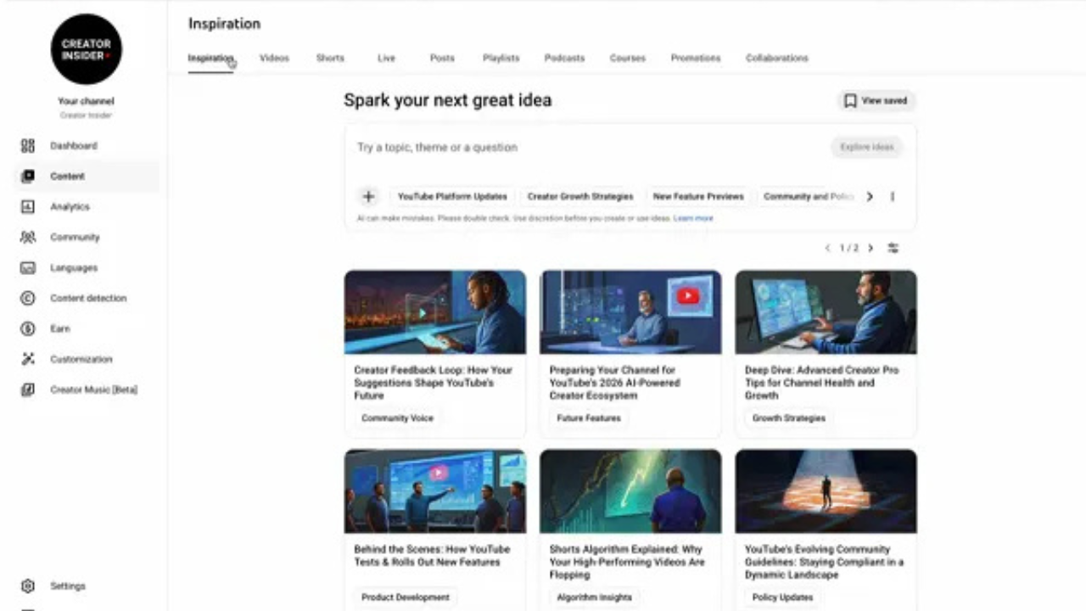This screenshot has width=1086, height=611.
Task: Select YouTube Platform Updates topic chip
Action: [452, 197]
